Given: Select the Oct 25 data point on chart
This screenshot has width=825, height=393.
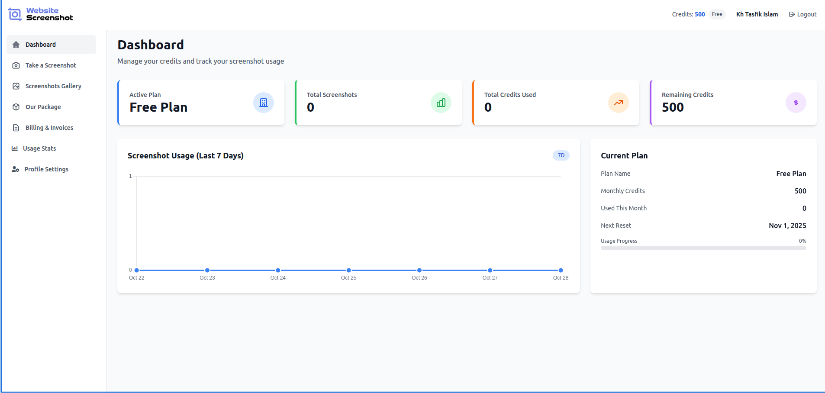Looking at the screenshot, I should pyautogui.click(x=348, y=270).
